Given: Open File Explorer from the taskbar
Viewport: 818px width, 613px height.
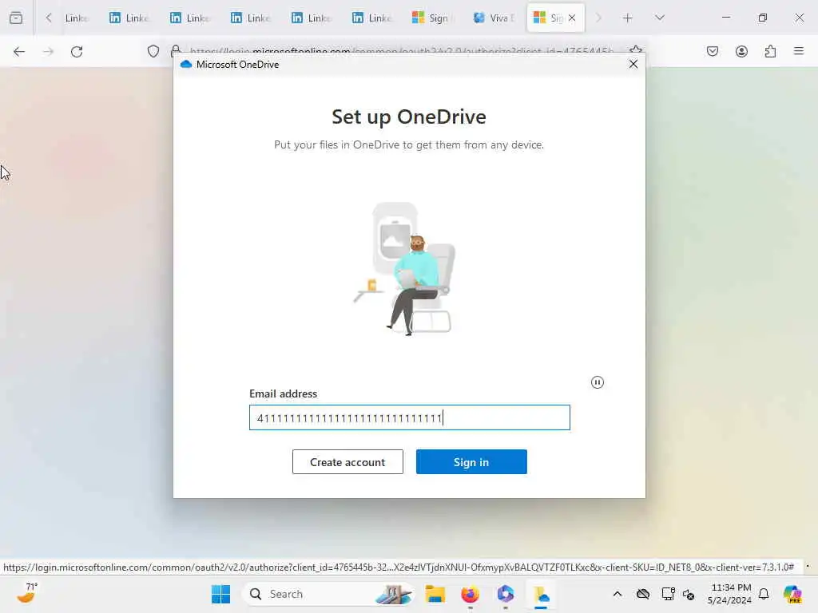Looking at the screenshot, I should coord(435,594).
